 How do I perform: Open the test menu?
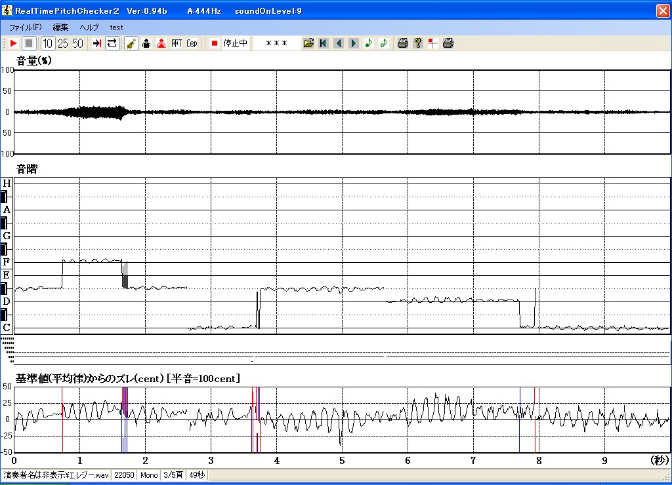click(116, 28)
